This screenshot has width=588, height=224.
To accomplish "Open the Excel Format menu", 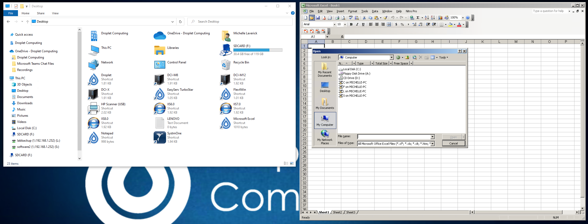I will (353, 11).
